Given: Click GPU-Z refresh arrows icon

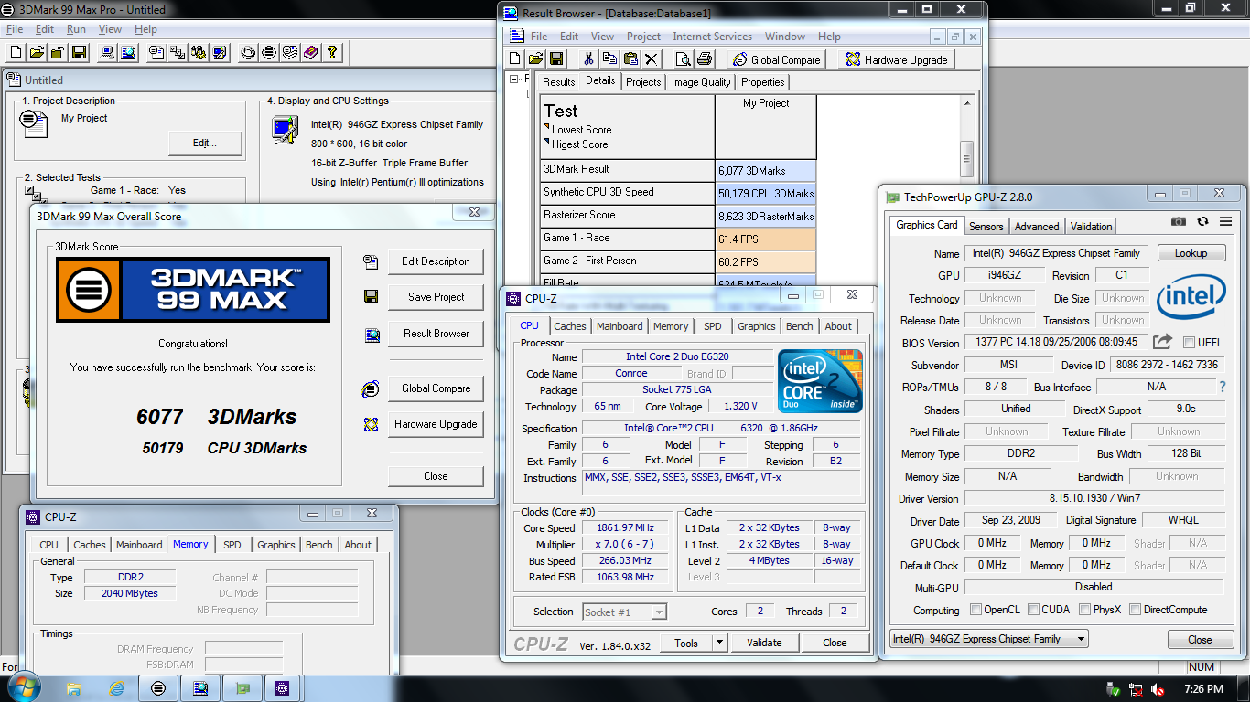Looking at the screenshot, I should coord(1202,221).
